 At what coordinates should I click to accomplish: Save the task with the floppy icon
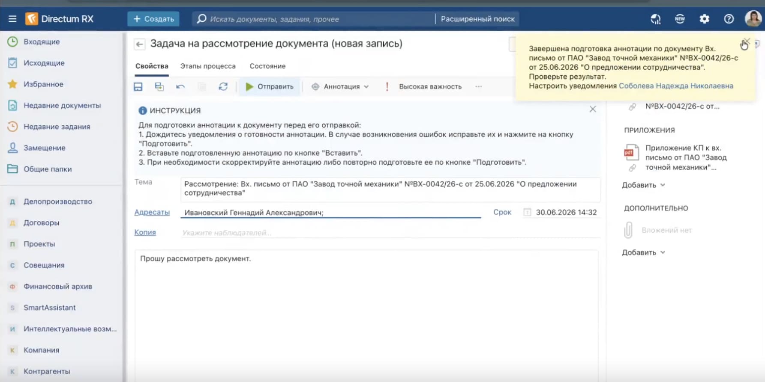pos(138,87)
